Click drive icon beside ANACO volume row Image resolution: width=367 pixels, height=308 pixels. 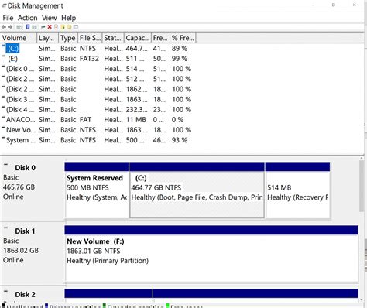[3, 118]
